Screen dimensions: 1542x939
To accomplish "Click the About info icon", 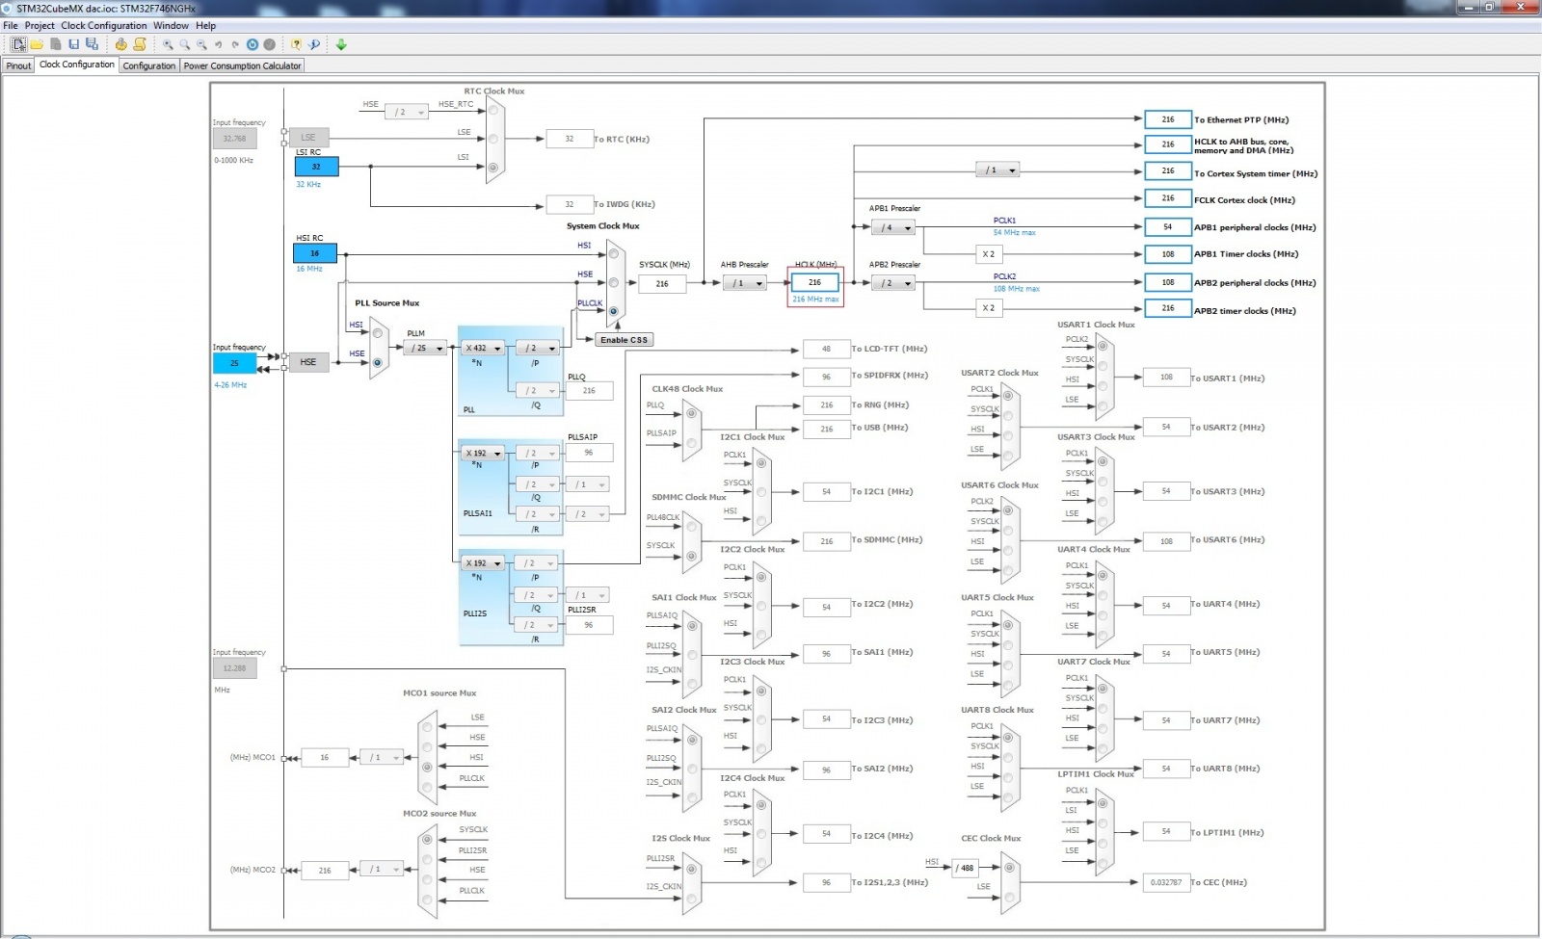I will coord(313,44).
